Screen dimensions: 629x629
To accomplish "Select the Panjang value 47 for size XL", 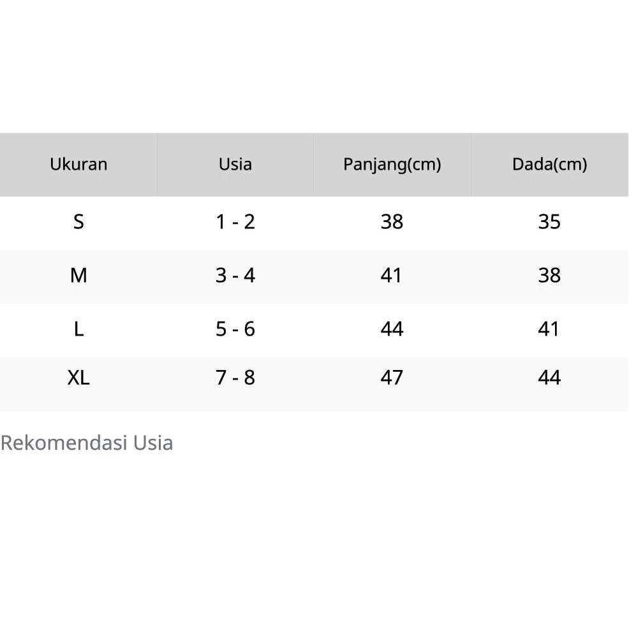I will pos(392,378).
